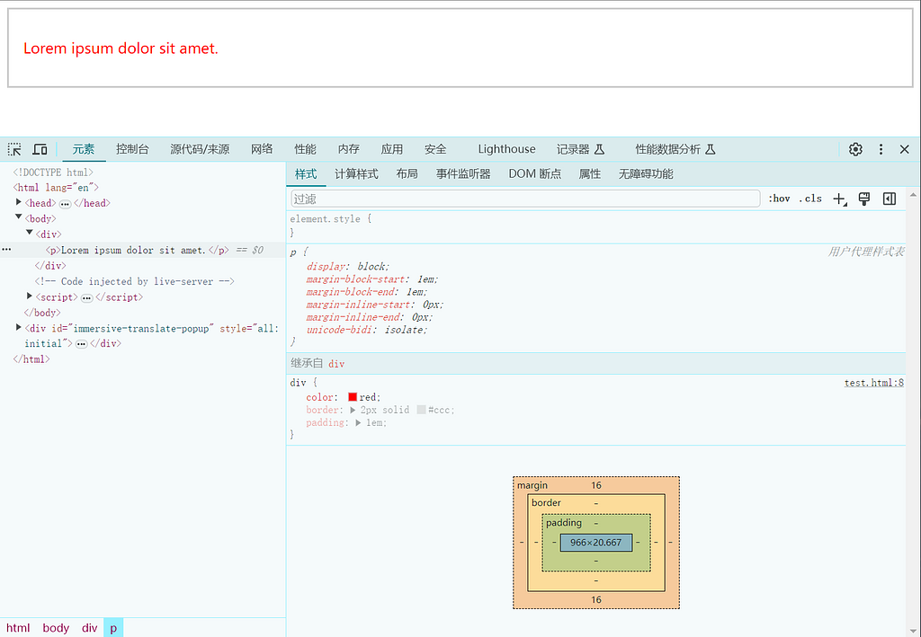Toggle the .cls element classes panel
921x637 pixels.
809,199
